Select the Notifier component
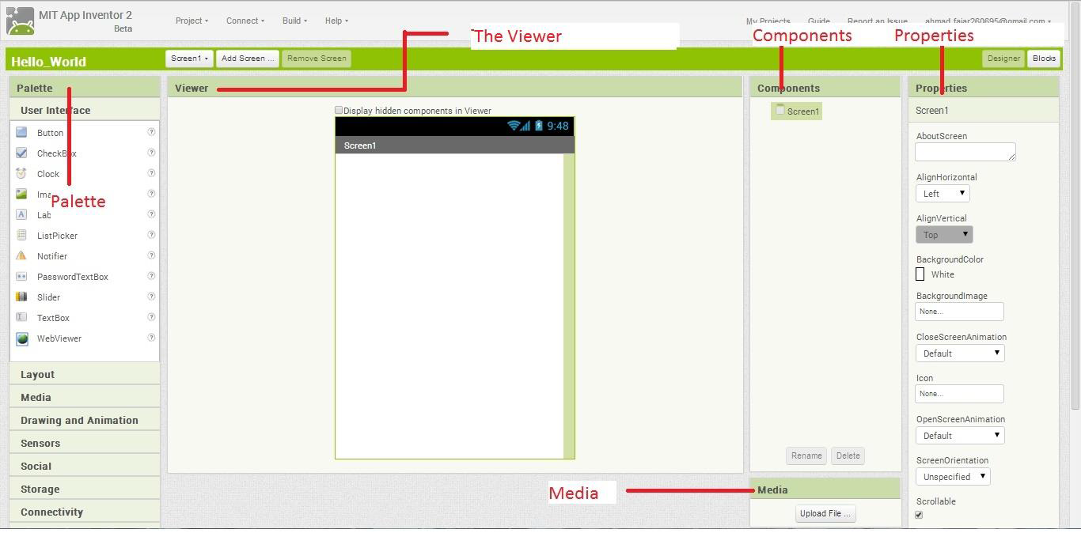This screenshot has height=533, width=1081. point(51,255)
